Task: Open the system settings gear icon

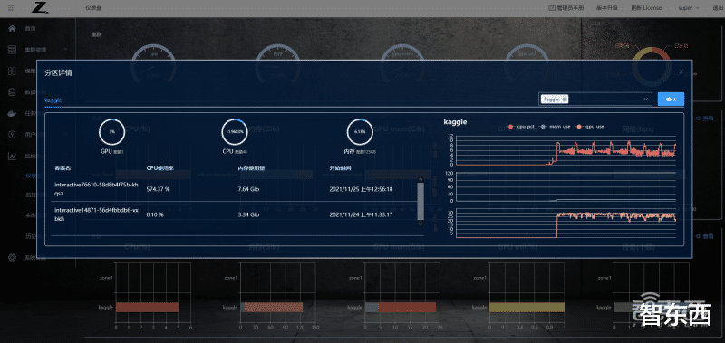Action: pos(12,258)
